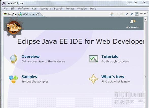Open the Run menu
Image resolution: width=149 pixels, height=108 pixels.
coord(34,9)
